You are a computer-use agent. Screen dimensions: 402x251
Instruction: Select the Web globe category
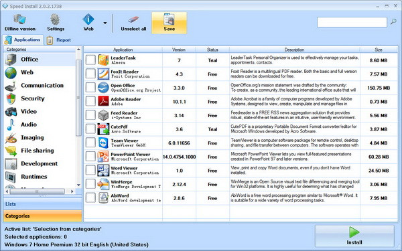point(11,72)
